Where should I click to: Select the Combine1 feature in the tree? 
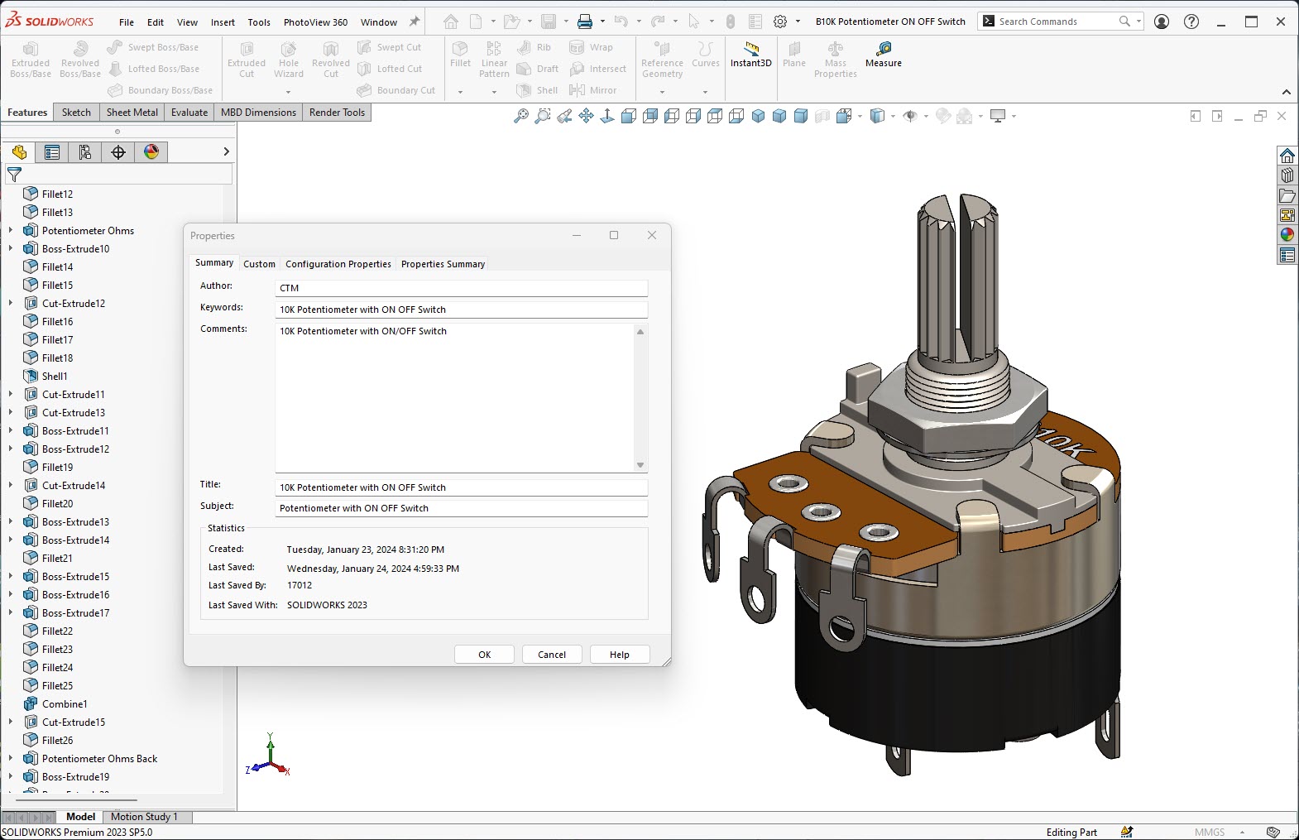(65, 703)
